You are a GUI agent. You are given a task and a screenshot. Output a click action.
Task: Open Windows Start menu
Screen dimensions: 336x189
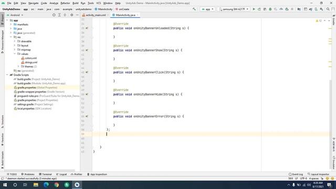click(5, 185)
